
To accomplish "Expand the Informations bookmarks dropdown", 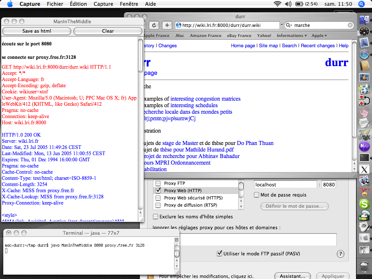I will [x=291, y=36].
